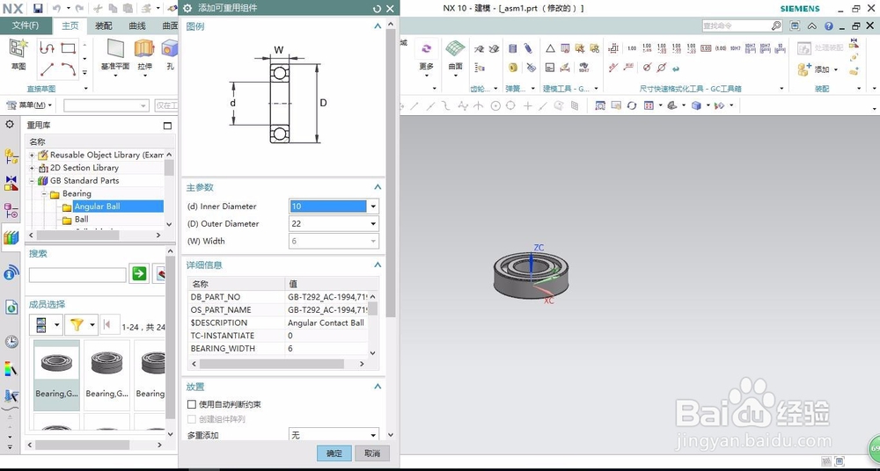Viewport: 880px width, 471px height.
Task: Save the part with the floppy disk icon
Action: [38, 9]
